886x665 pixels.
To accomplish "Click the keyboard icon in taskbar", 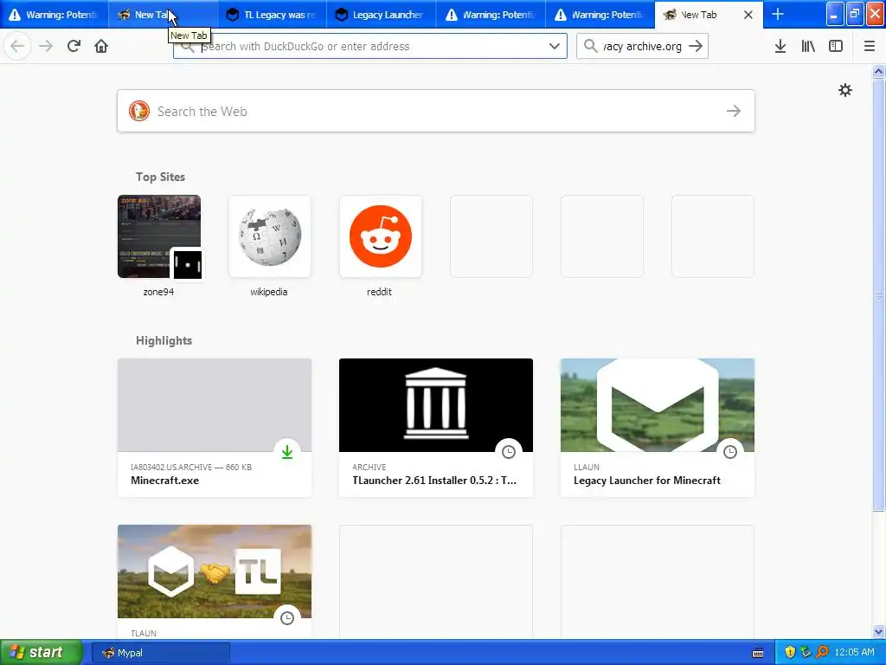I will tap(758, 653).
